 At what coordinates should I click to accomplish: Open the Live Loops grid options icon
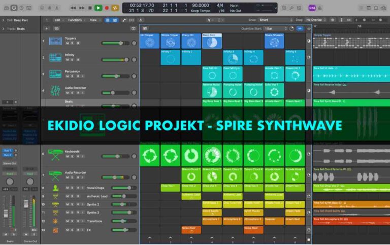pyautogui.click(x=145, y=28)
